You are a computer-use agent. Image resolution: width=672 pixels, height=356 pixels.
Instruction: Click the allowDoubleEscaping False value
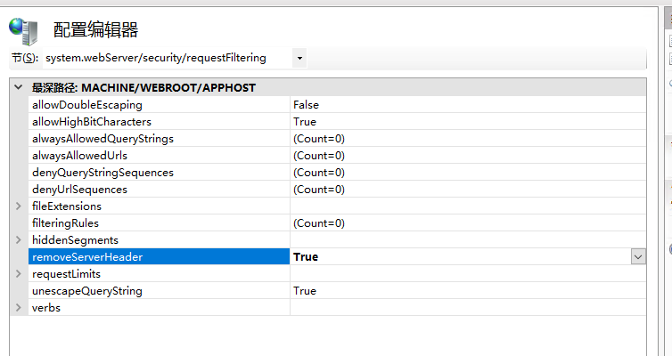pos(306,105)
